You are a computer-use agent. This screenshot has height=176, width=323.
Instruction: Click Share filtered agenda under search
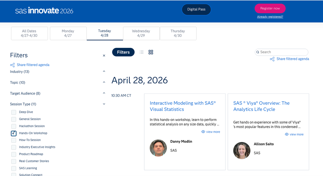click(293, 59)
